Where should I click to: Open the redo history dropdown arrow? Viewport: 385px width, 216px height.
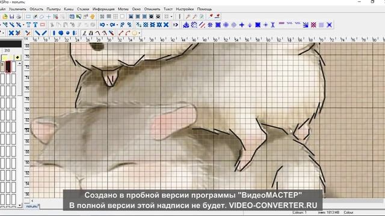[117, 25]
